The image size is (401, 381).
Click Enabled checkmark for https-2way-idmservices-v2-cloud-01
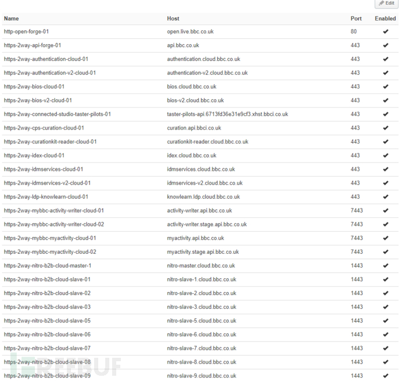tap(386, 183)
